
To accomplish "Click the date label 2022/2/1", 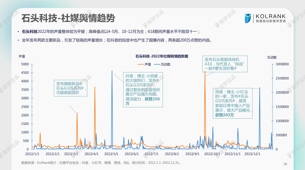I will [53, 154].
